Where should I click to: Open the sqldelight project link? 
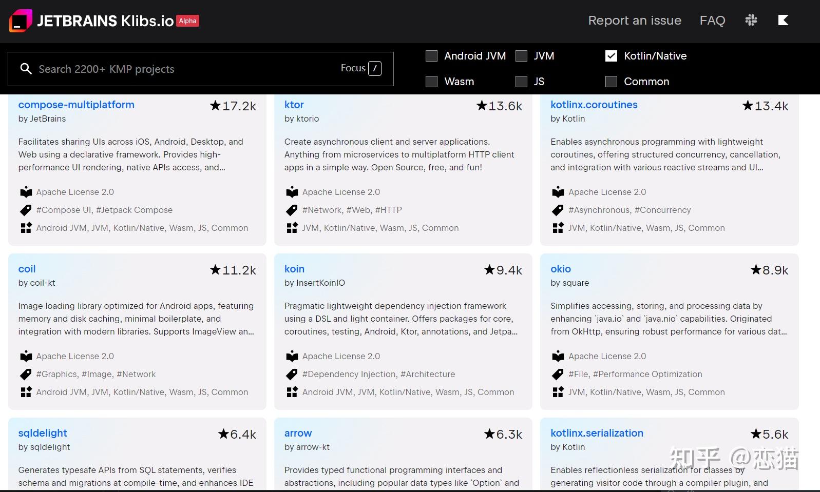(43, 433)
